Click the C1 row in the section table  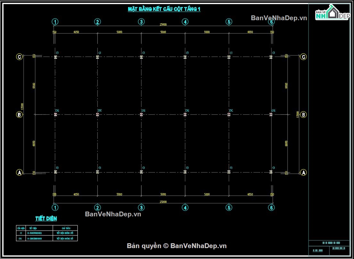tap(47, 233)
